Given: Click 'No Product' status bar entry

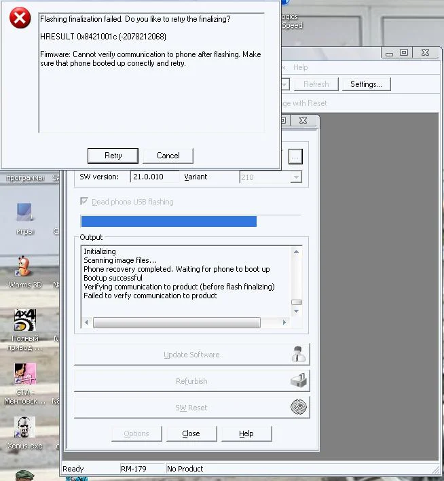Looking at the screenshot, I should (185, 469).
